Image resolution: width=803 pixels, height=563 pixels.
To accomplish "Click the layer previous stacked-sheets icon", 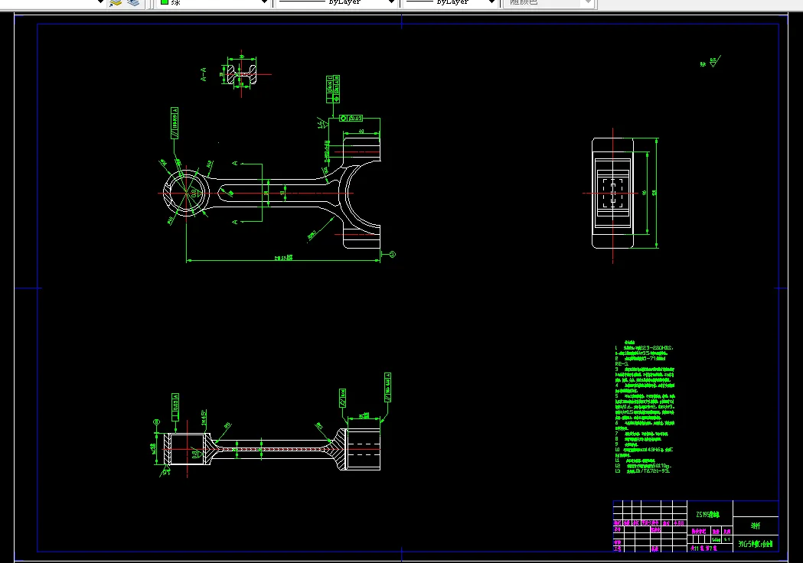I will coord(133,2).
